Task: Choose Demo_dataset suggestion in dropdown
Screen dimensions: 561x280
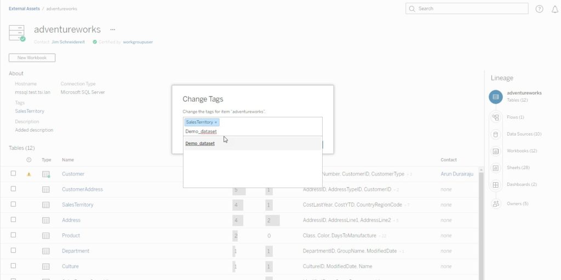Action: pyautogui.click(x=253, y=143)
